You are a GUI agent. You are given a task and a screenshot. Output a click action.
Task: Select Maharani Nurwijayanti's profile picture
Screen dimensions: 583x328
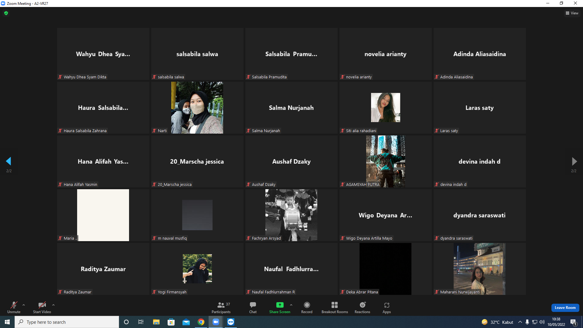click(479, 269)
